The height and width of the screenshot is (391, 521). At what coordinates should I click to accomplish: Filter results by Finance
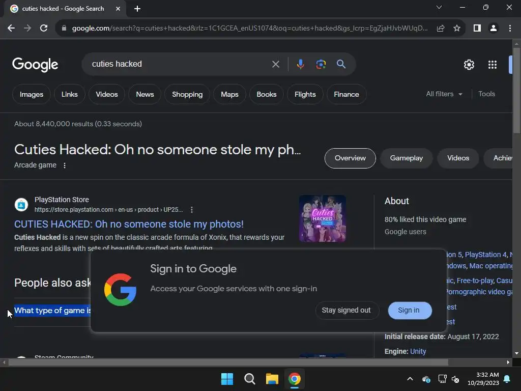coord(346,94)
